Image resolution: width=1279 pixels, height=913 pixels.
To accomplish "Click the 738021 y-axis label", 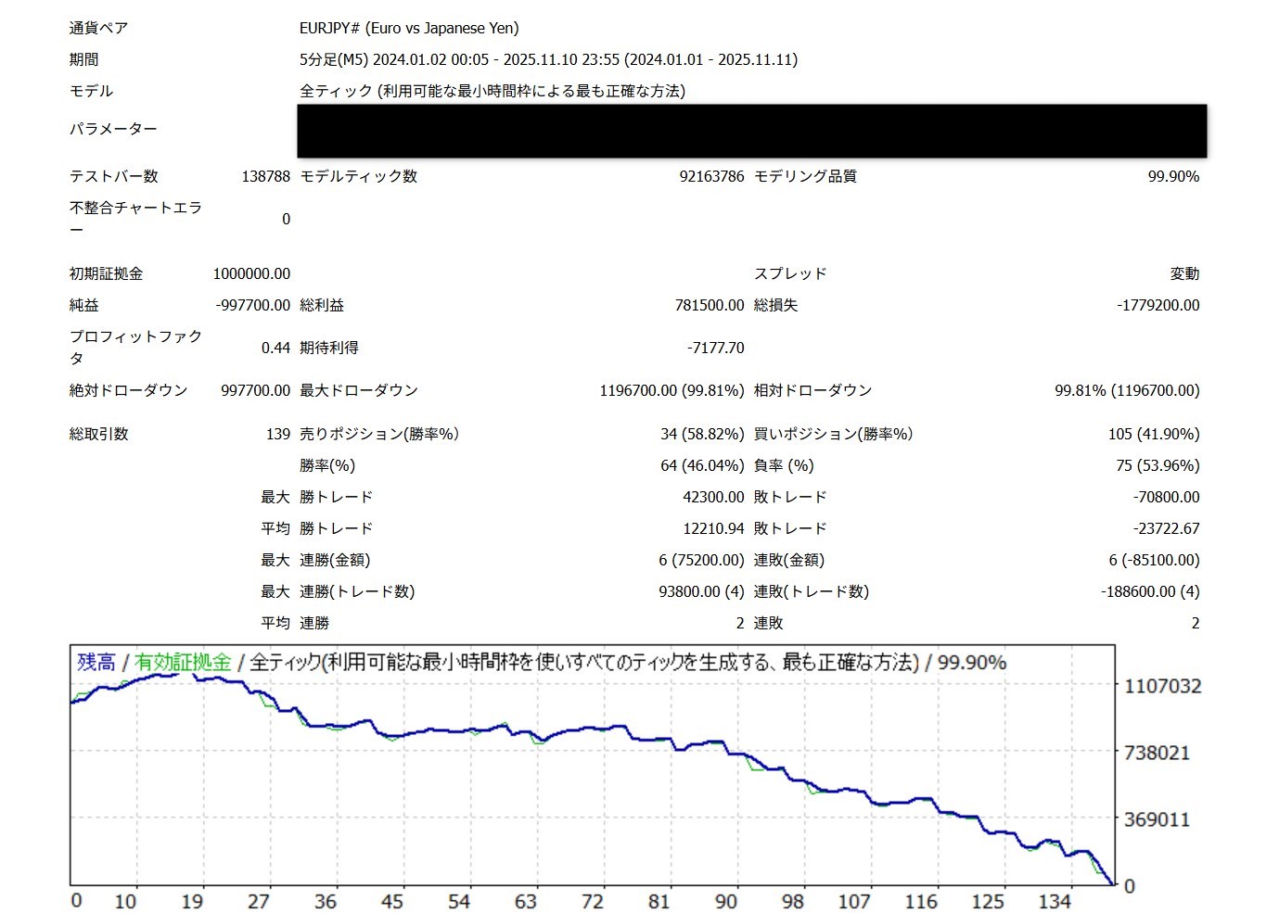I will (x=1157, y=753).
